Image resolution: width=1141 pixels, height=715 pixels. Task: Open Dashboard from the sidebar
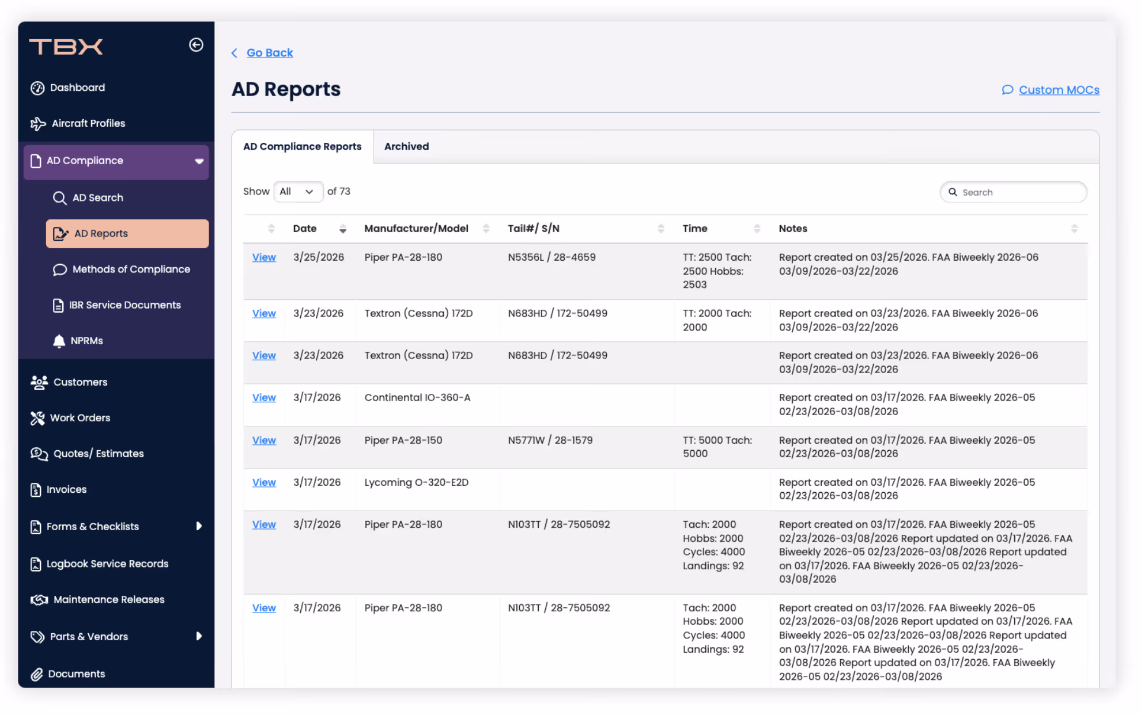[x=77, y=88]
